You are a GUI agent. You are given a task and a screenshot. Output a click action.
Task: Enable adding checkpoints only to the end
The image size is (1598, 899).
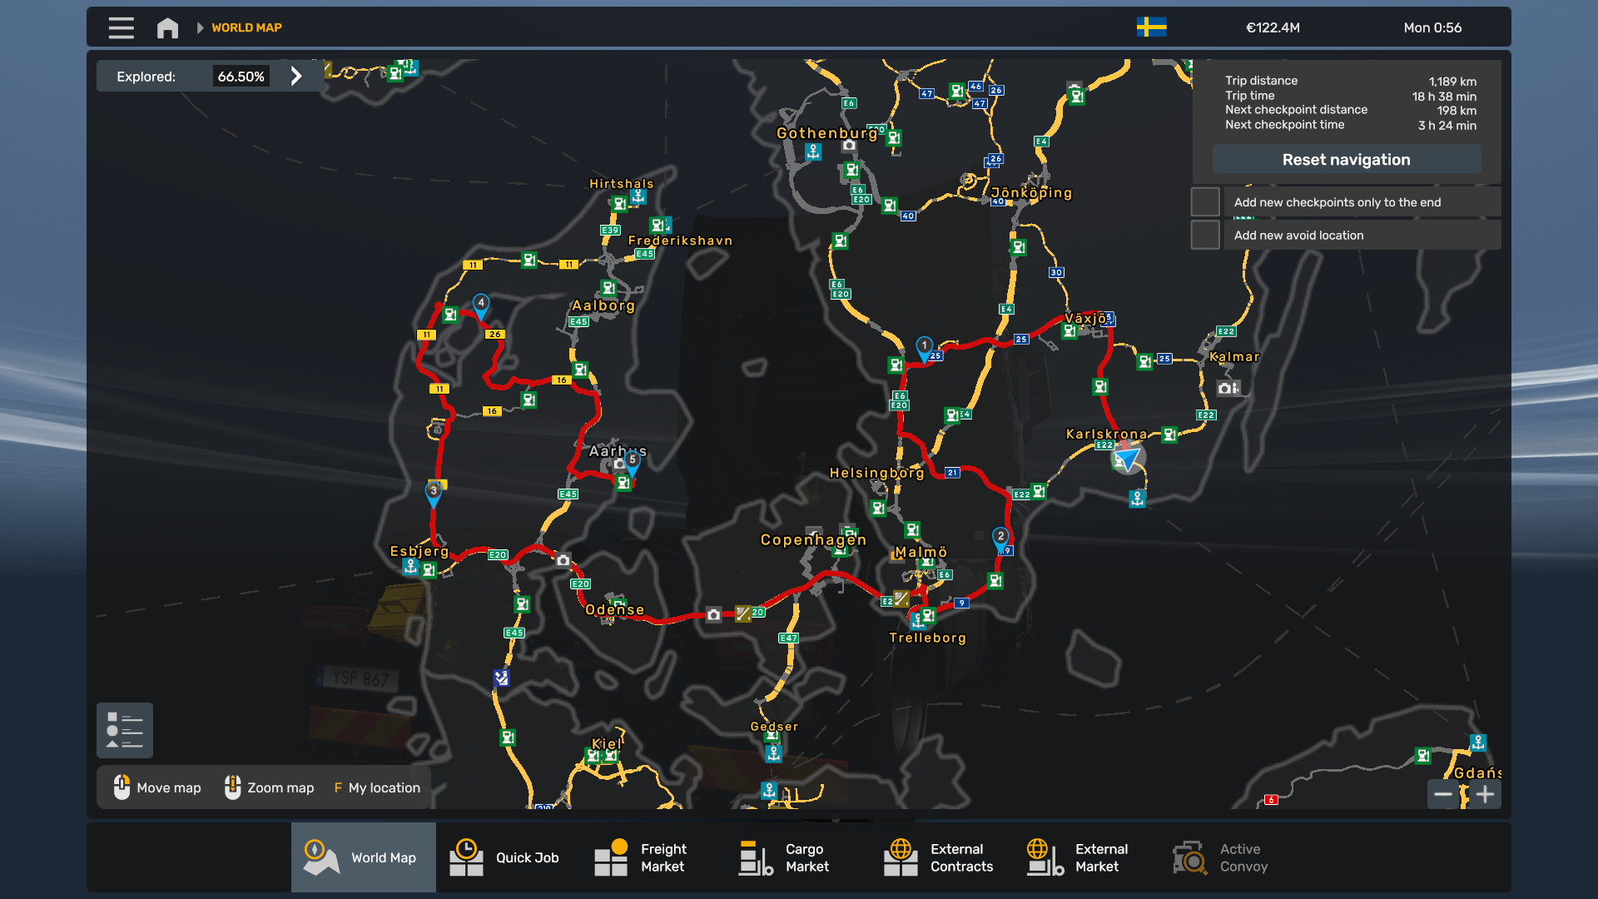1205,202
